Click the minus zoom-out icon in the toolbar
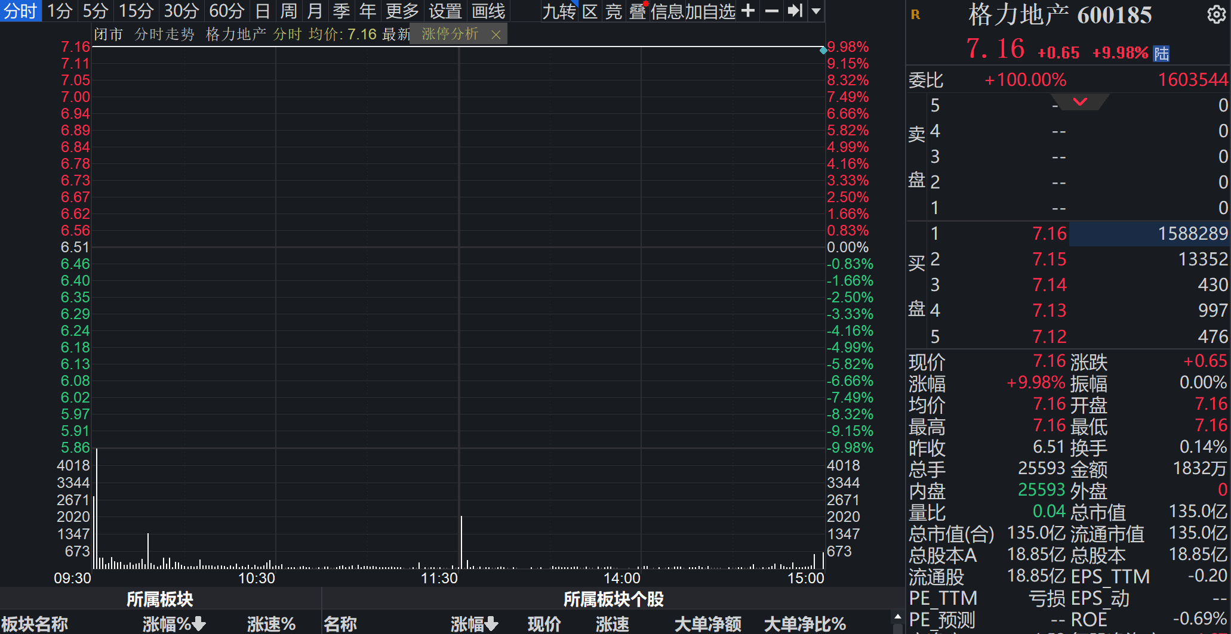Image resolution: width=1231 pixels, height=634 pixels. (771, 11)
